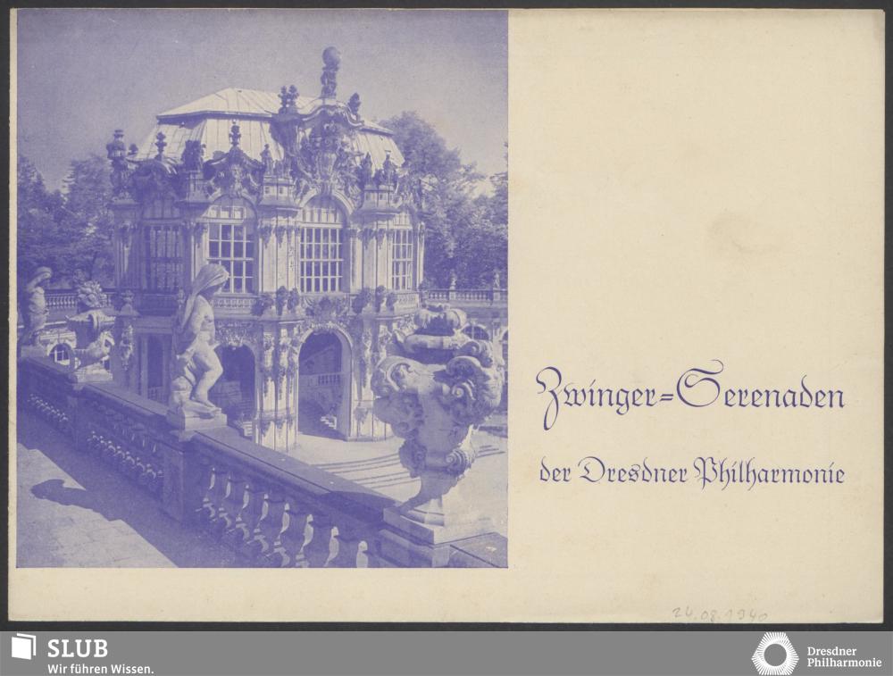
Task: Click the cherub statue on the balustrade
Action: click(198, 339)
